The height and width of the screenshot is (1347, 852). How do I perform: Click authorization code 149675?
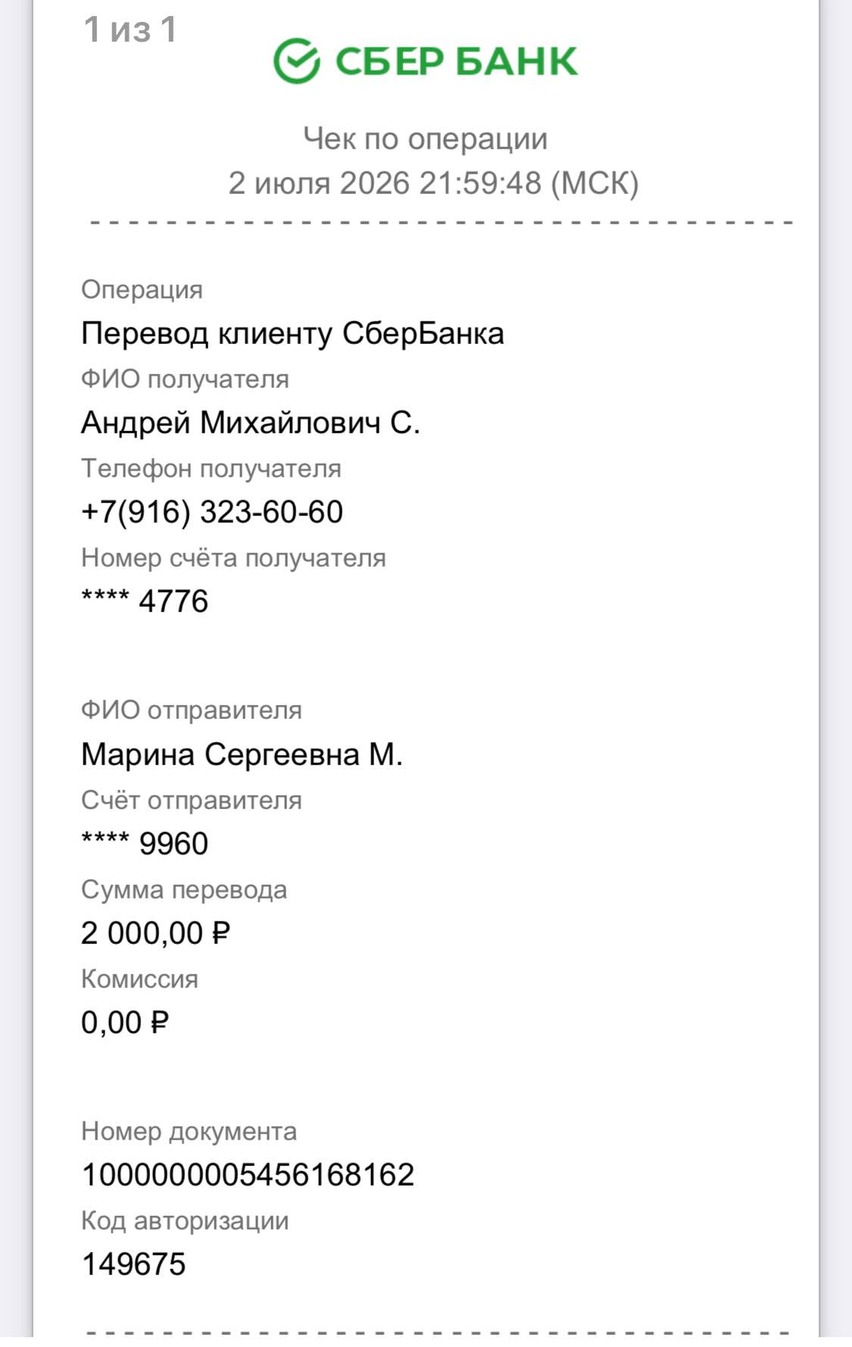click(133, 1264)
